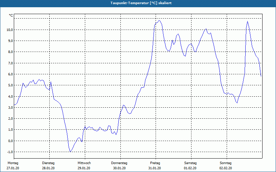The height and width of the screenshot is (172, 276).
Task: Click the 5,0 y-axis label
Action: pyautogui.click(x=10, y=85)
